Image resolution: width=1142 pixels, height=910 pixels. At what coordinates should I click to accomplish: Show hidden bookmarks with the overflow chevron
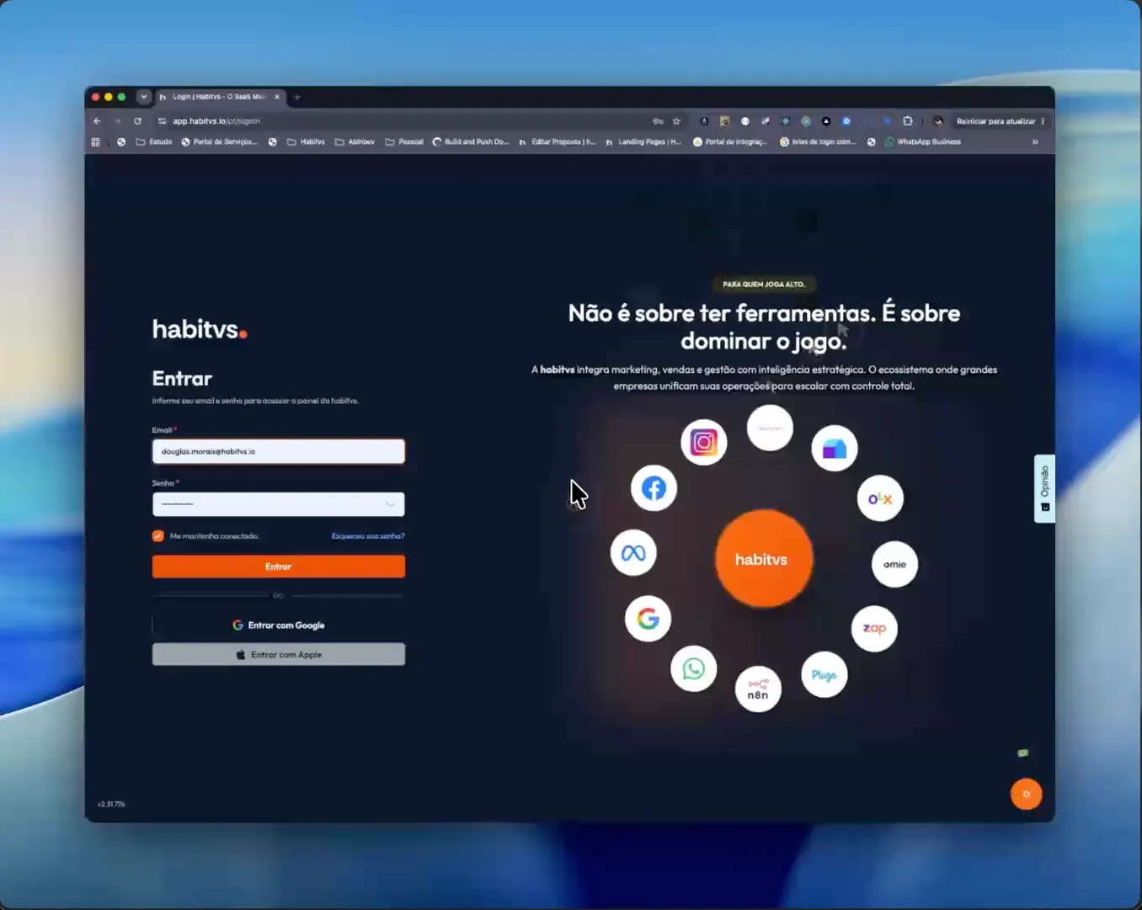coord(1035,142)
